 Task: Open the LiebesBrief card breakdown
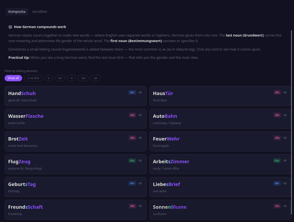(220, 187)
